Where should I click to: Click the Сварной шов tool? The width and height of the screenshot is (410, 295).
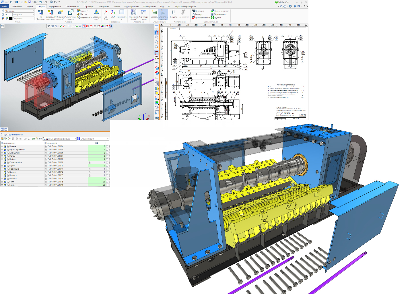tap(97, 15)
